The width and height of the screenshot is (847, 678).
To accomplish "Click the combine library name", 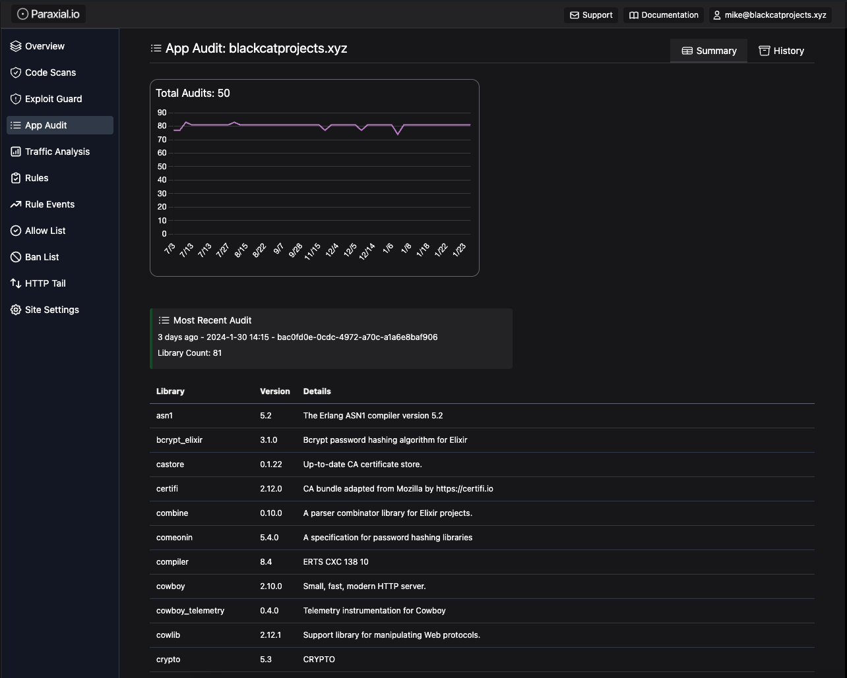I will 172,513.
